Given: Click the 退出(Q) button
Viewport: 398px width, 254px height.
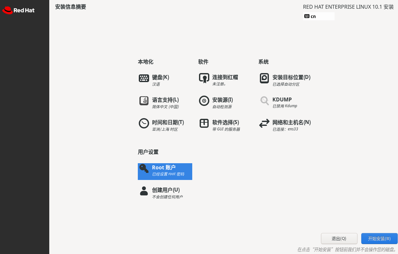Looking at the screenshot, I should [x=339, y=239].
